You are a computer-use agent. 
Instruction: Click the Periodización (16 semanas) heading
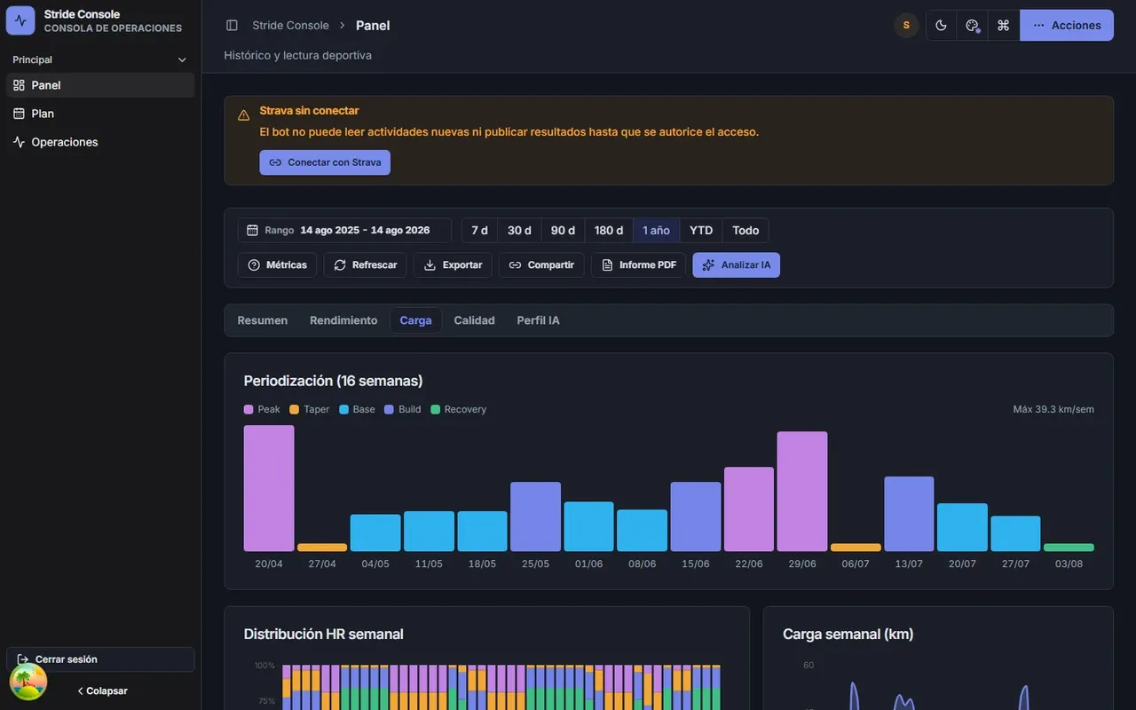(334, 381)
